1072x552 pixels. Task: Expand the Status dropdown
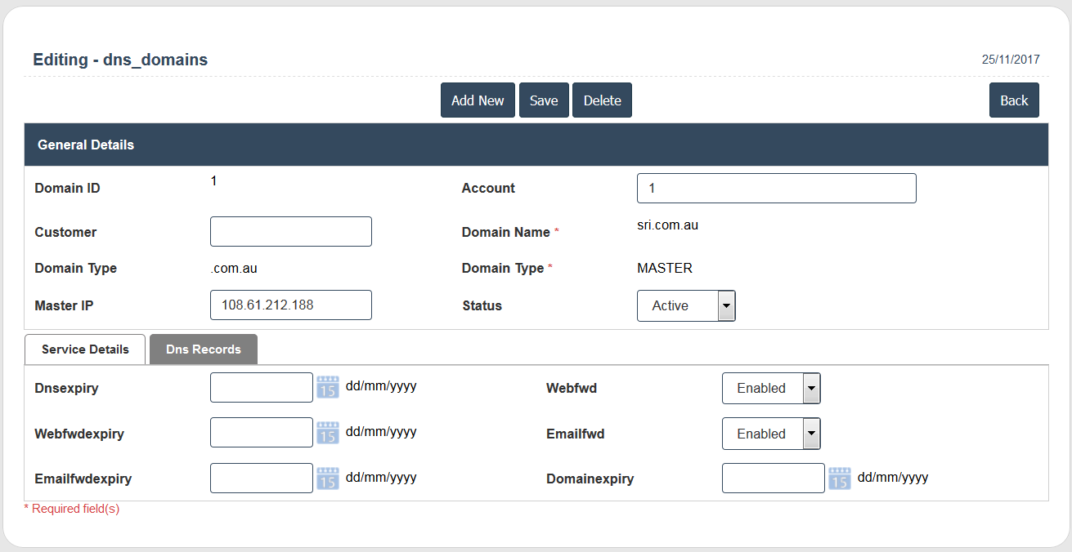click(686, 306)
